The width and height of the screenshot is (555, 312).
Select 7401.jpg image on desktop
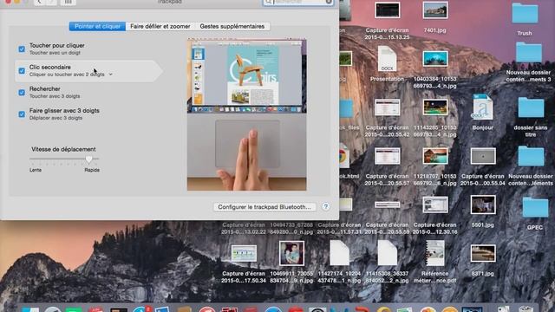pos(435,10)
